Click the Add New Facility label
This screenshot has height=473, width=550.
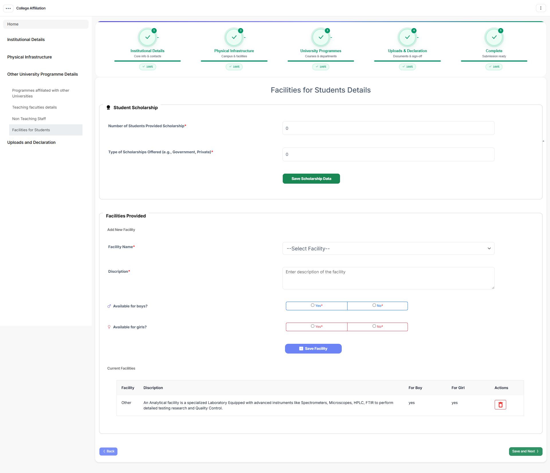coord(121,230)
